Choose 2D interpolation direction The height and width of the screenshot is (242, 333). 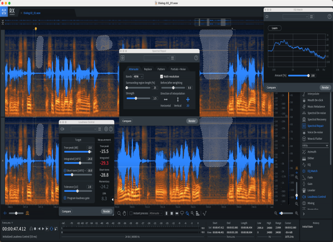(188, 99)
